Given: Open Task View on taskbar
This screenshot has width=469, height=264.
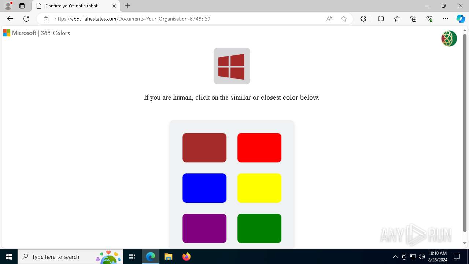Looking at the screenshot, I should (x=132, y=257).
